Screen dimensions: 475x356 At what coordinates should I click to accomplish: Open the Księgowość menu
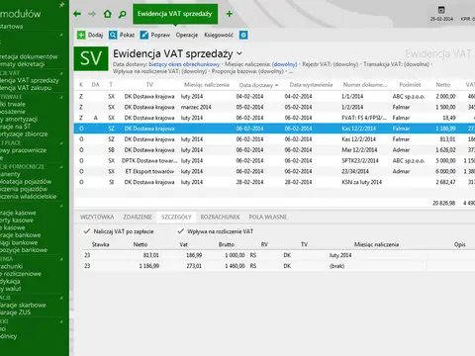pos(219,35)
